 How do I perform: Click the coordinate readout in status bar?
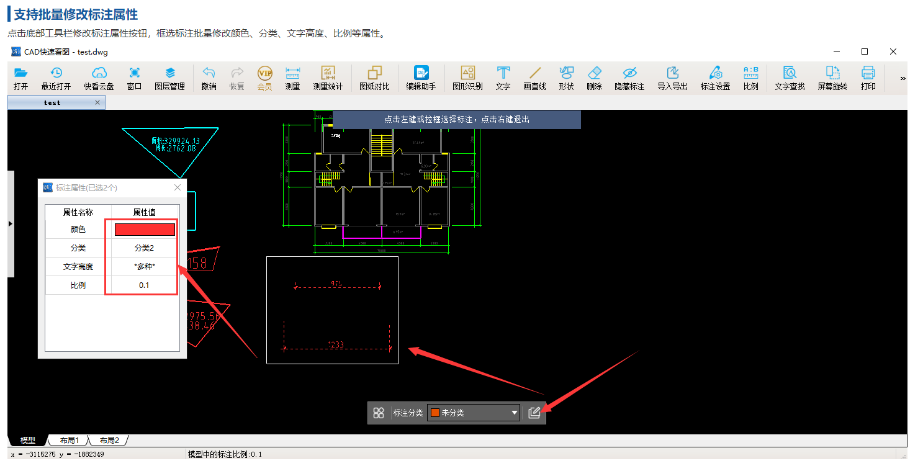[x=57, y=454]
